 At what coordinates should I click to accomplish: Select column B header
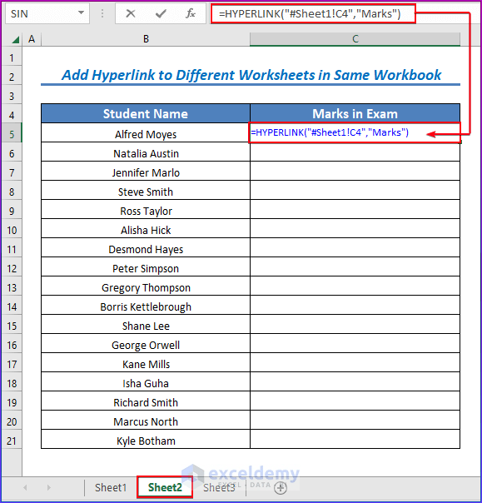coord(146,39)
